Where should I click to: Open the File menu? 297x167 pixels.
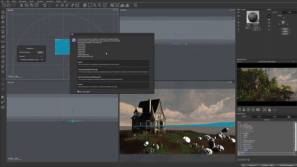2,1
